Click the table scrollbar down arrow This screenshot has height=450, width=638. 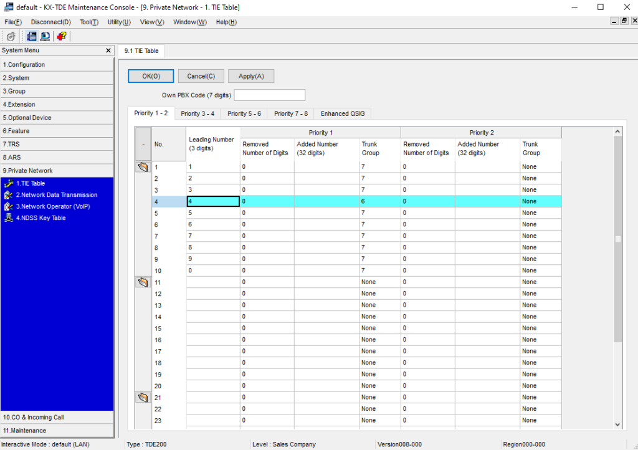617,424
